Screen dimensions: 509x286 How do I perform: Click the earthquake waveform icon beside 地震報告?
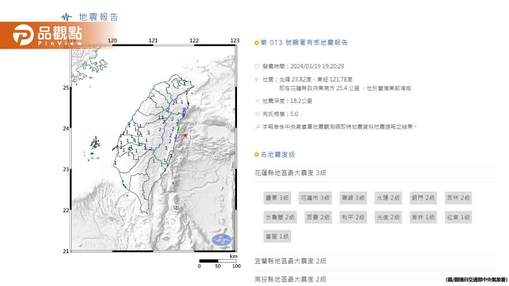coord(66,17)
